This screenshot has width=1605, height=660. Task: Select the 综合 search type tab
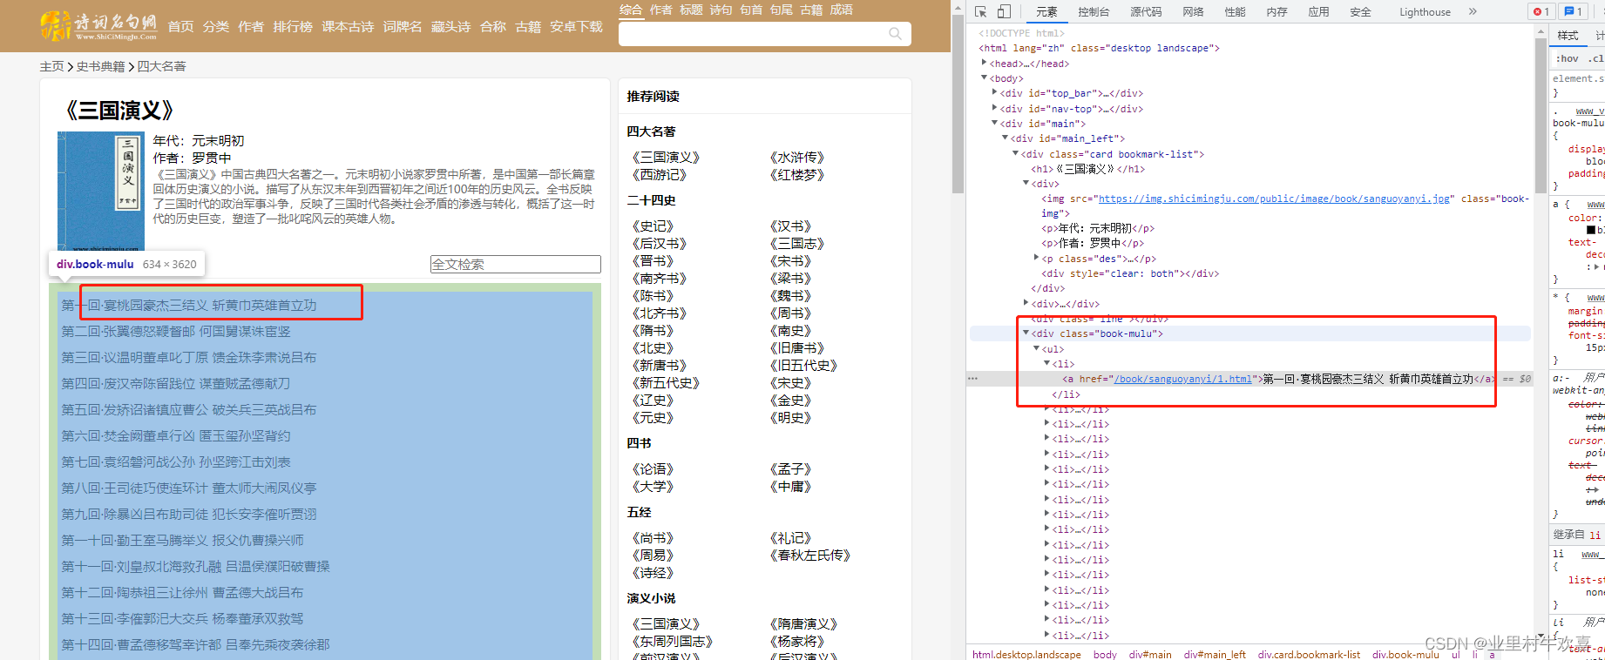(x=631, y=10)
